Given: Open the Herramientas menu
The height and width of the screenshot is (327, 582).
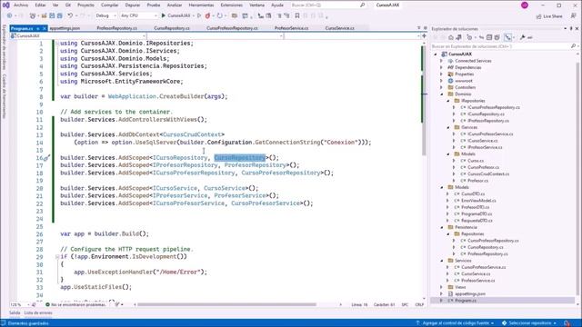Looking at the screenshot, I should (201, 5).
